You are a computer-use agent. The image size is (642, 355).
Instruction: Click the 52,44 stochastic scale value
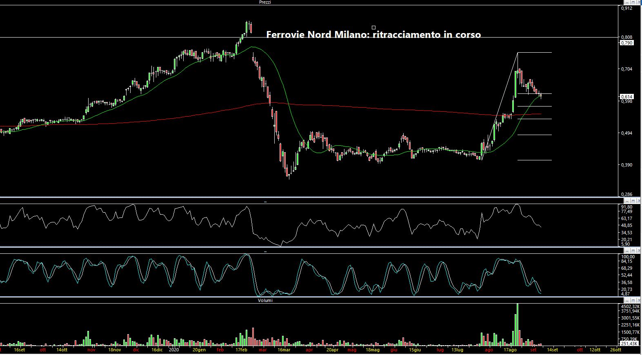click(x=626, y=275)
